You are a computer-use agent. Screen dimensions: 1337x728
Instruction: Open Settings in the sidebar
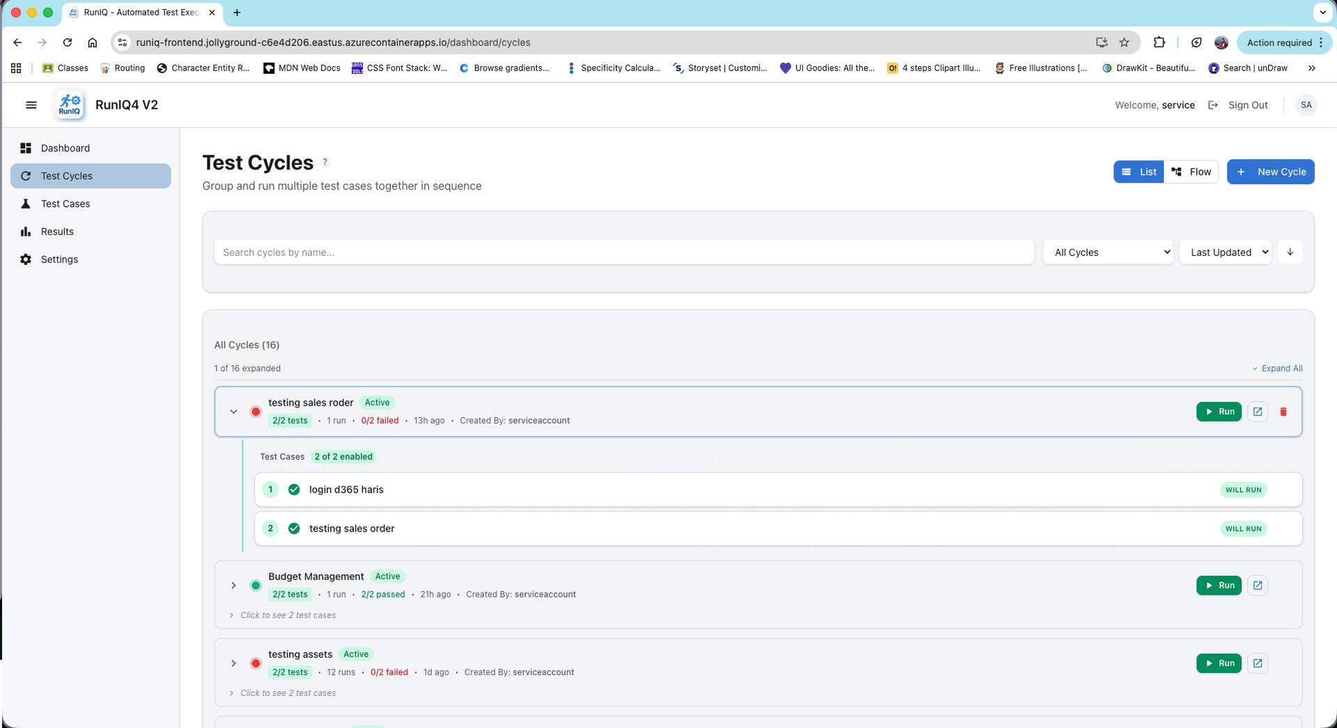tap(91, 260)
